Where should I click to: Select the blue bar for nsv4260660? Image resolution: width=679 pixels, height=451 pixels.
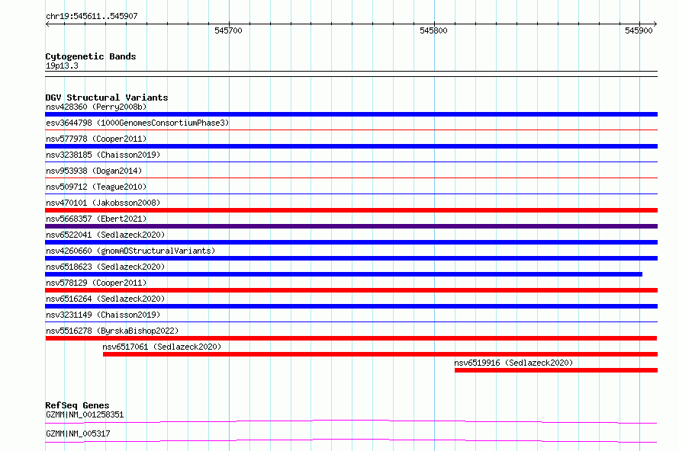pos(351,258)
